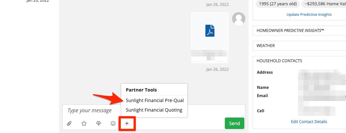Open the emoji smiley picker

coord(113,123)
